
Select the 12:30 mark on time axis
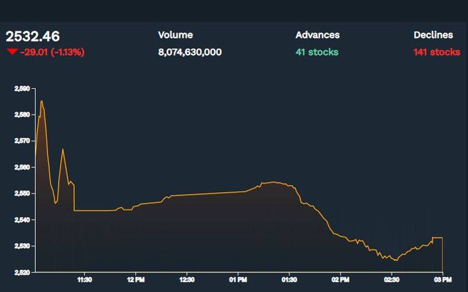[x=187, y=280]
